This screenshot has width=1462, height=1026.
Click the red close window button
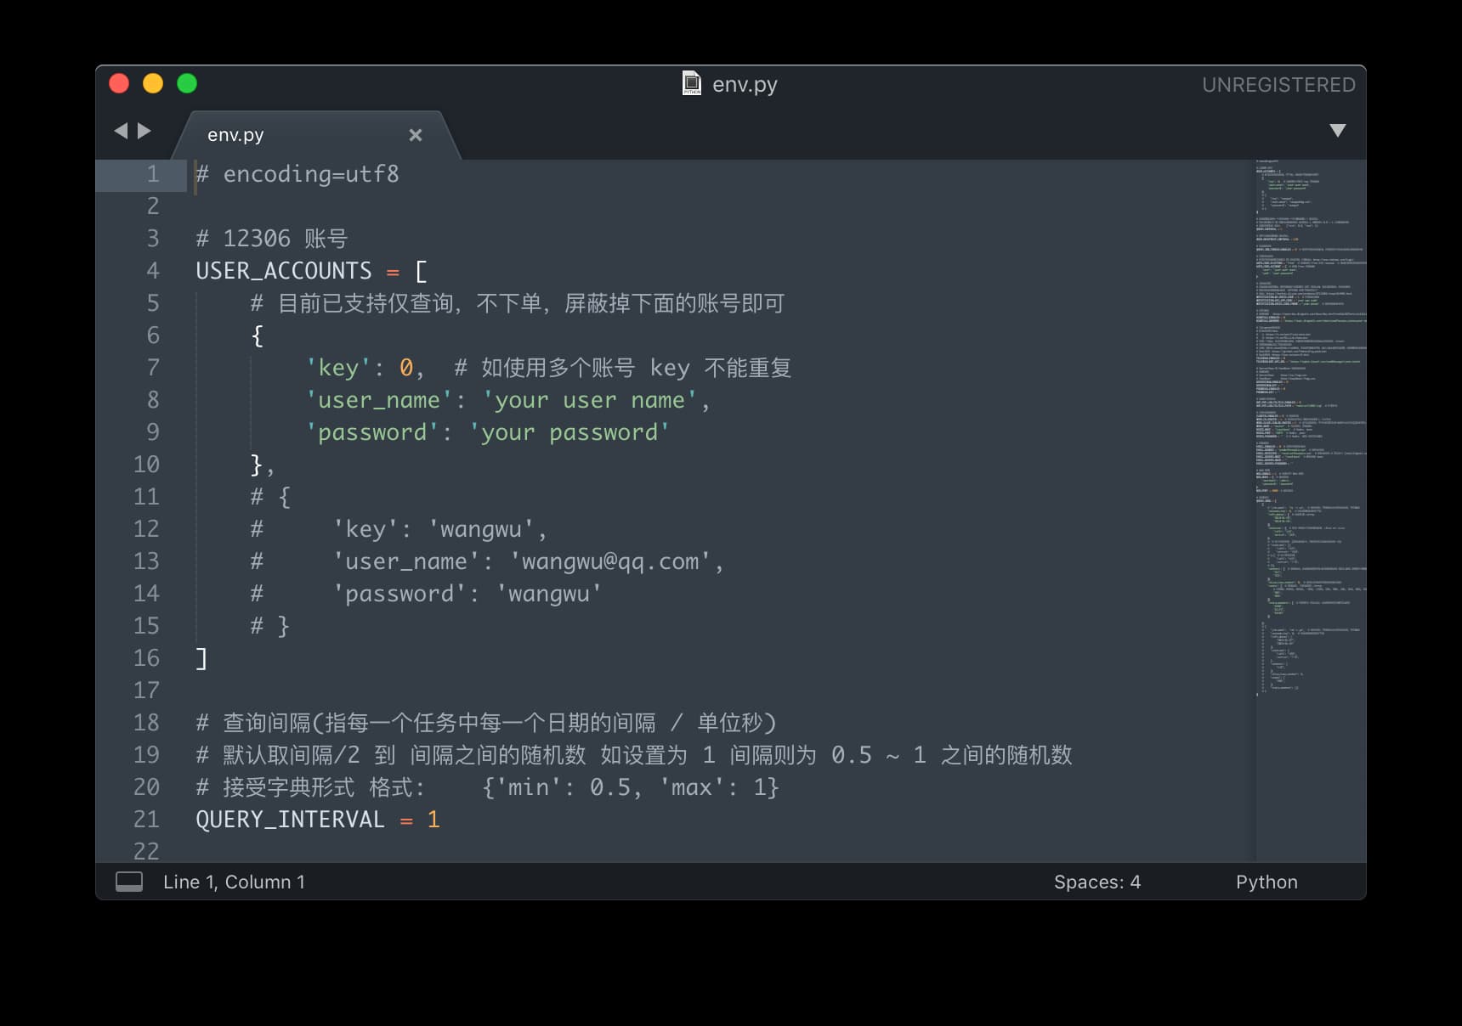pos(119,83)
